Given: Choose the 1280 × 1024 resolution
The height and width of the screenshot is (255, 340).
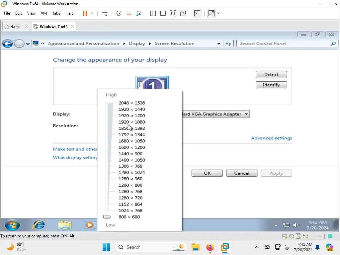Looking at the screenshot, I should pyautogui.click(x=131, y=172).
